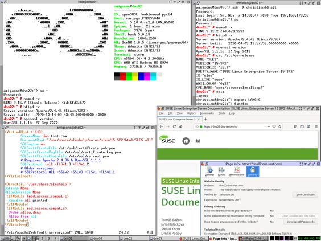Click scrollbar of christian@dns01 terminal
This screenshot has width=321, height=241.
coord(194,55)
